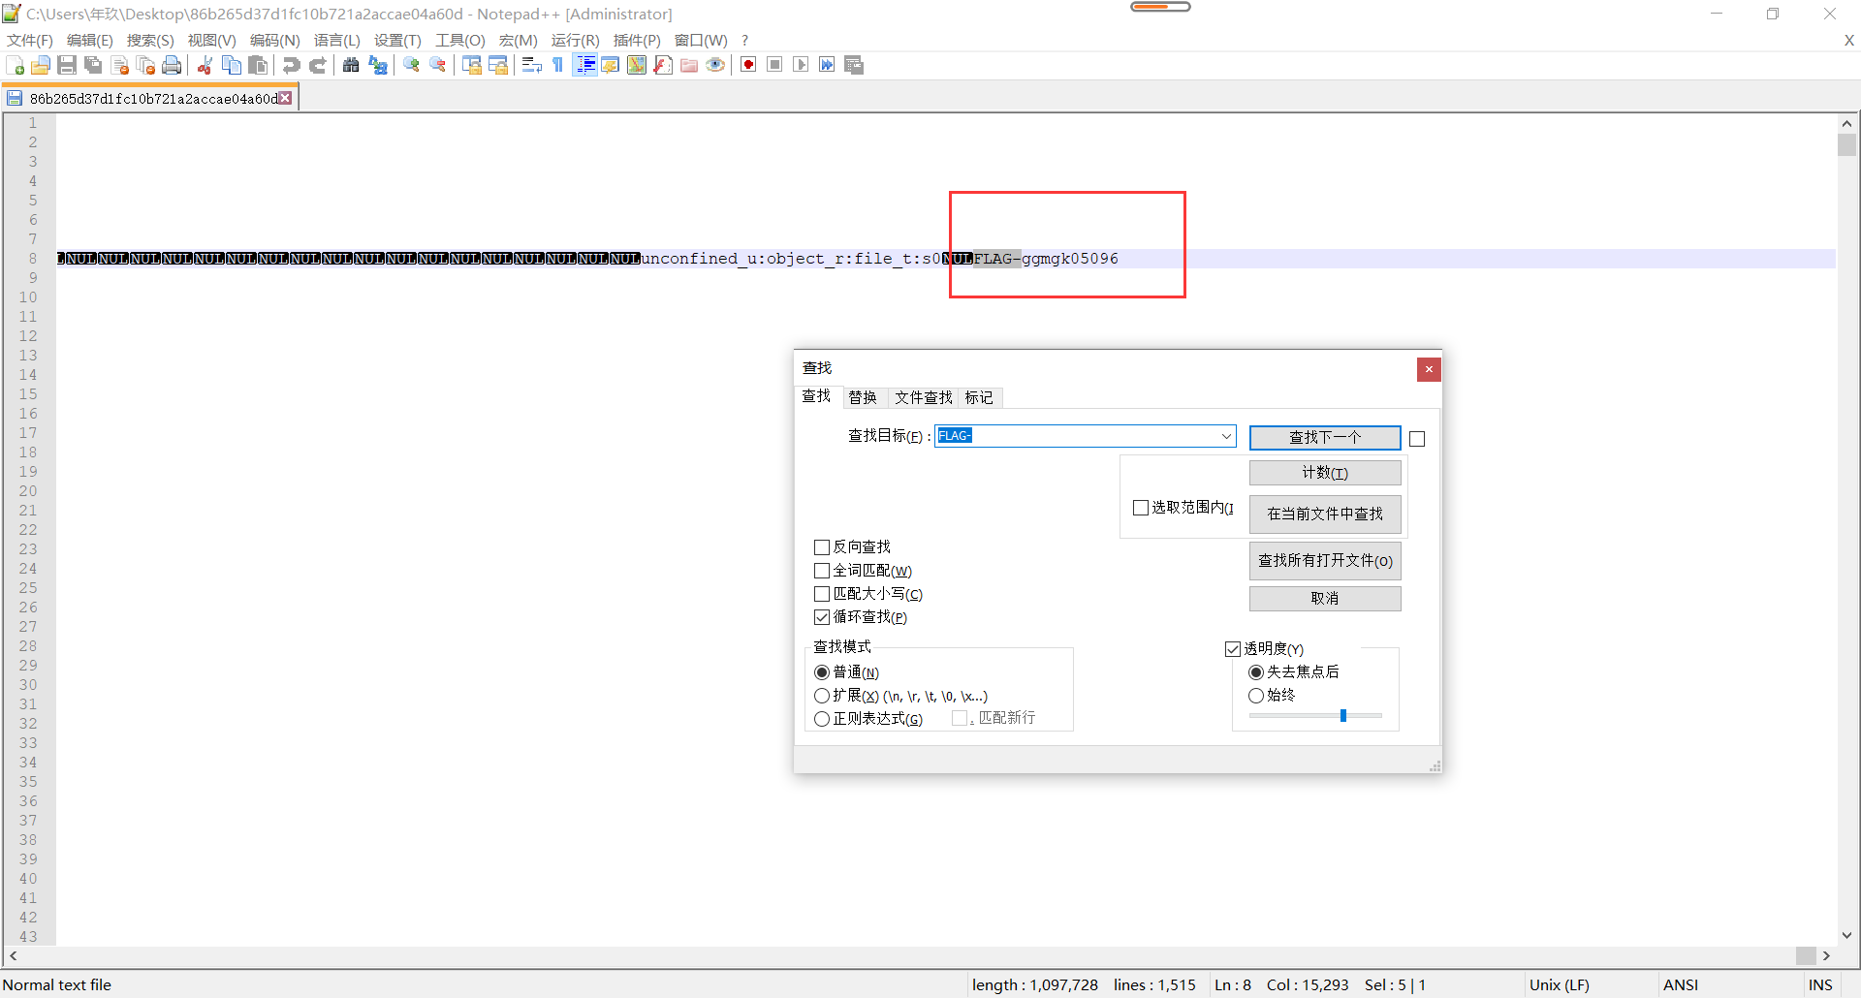This screenshot has width=1861, height=998.
Task: Copy selection using toolbar copy icon
Action: coord(232,65)
